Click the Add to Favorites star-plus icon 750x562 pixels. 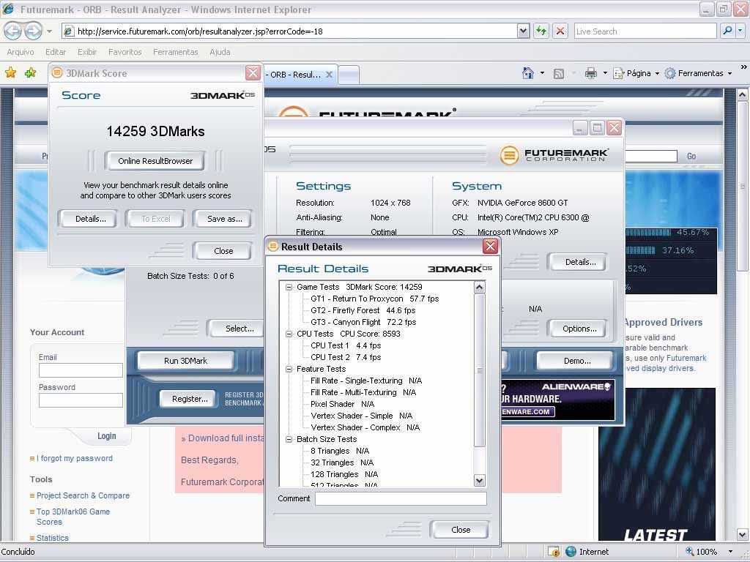point(31,72)
